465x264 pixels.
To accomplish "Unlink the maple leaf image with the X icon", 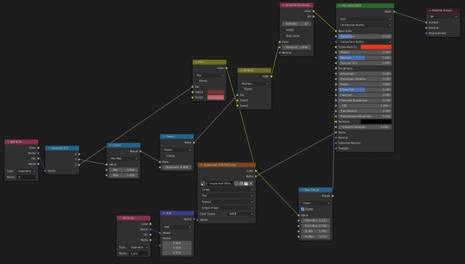I will pyautogui.click(x=251, y=183).
